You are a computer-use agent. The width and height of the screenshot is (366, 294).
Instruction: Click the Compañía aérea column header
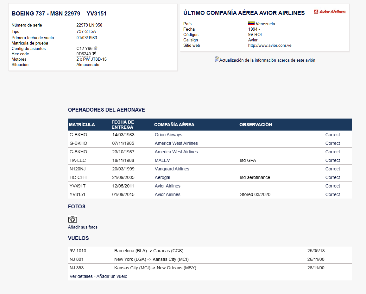click(174, 125)
